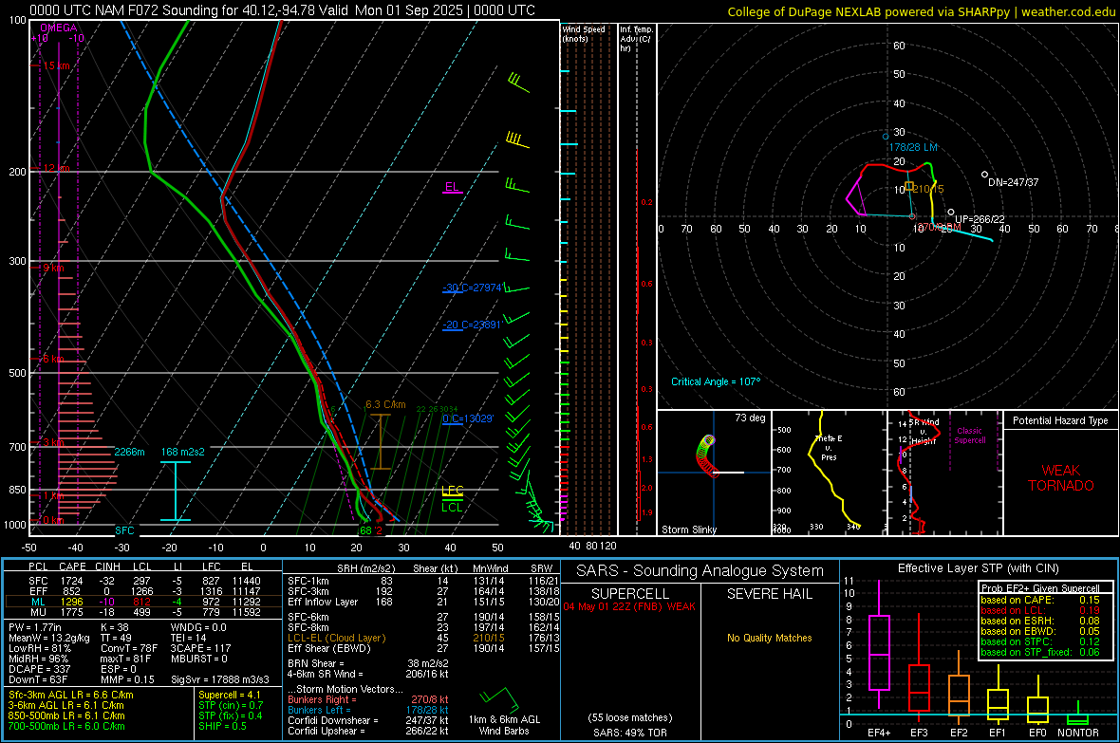
Task: Click the BRN Shear = 38 m2/s2 line
Action: pos(368,663)
